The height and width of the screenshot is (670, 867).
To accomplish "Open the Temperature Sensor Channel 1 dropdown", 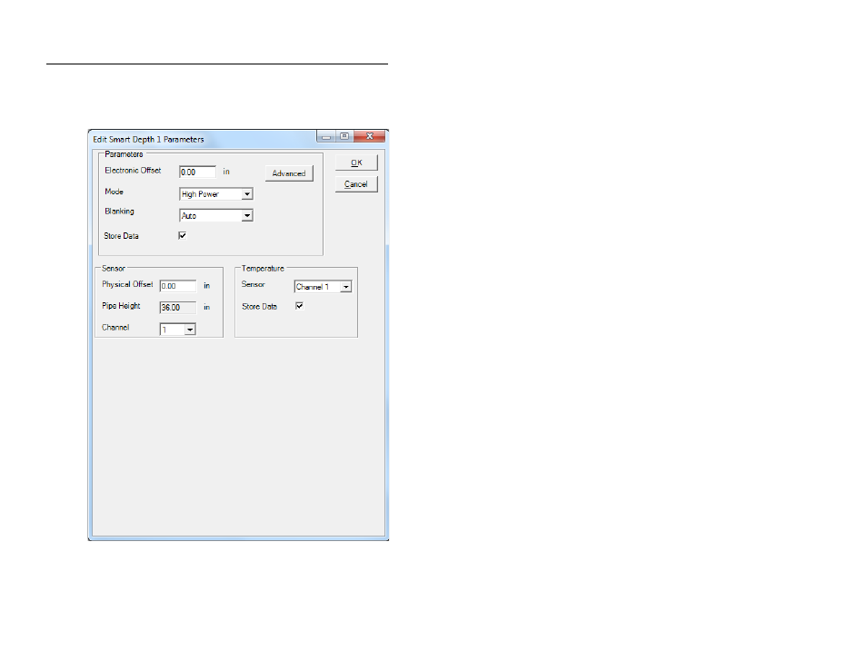I will click(323, 287).
